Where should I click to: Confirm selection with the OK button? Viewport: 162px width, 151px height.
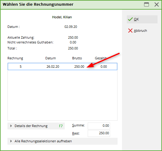point(142,19)
